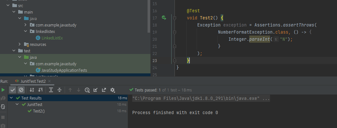Viewport: 337px width, 128px height.
Task: Click the 's:' parameter hint on line 20
Action: coord(276,39)
